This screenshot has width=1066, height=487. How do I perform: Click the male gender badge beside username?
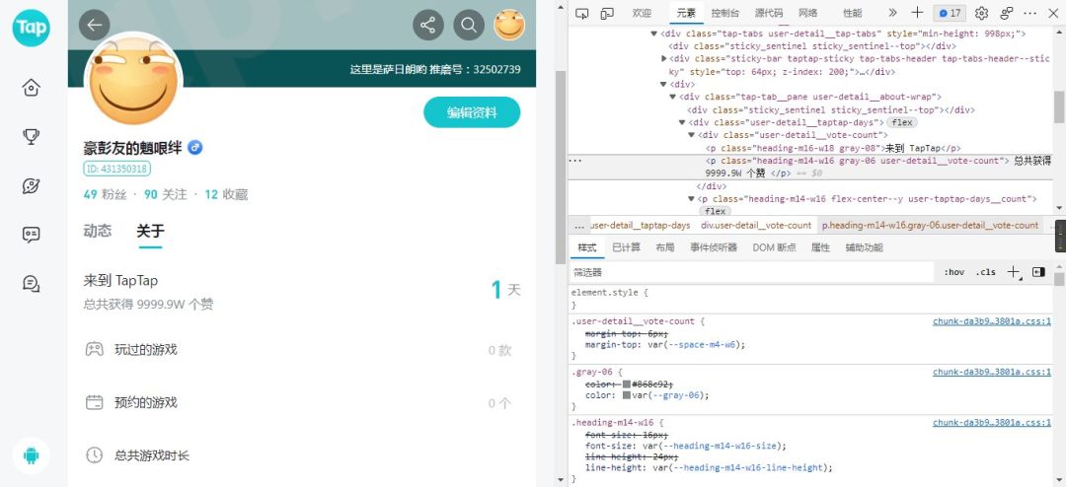(195, 148)
